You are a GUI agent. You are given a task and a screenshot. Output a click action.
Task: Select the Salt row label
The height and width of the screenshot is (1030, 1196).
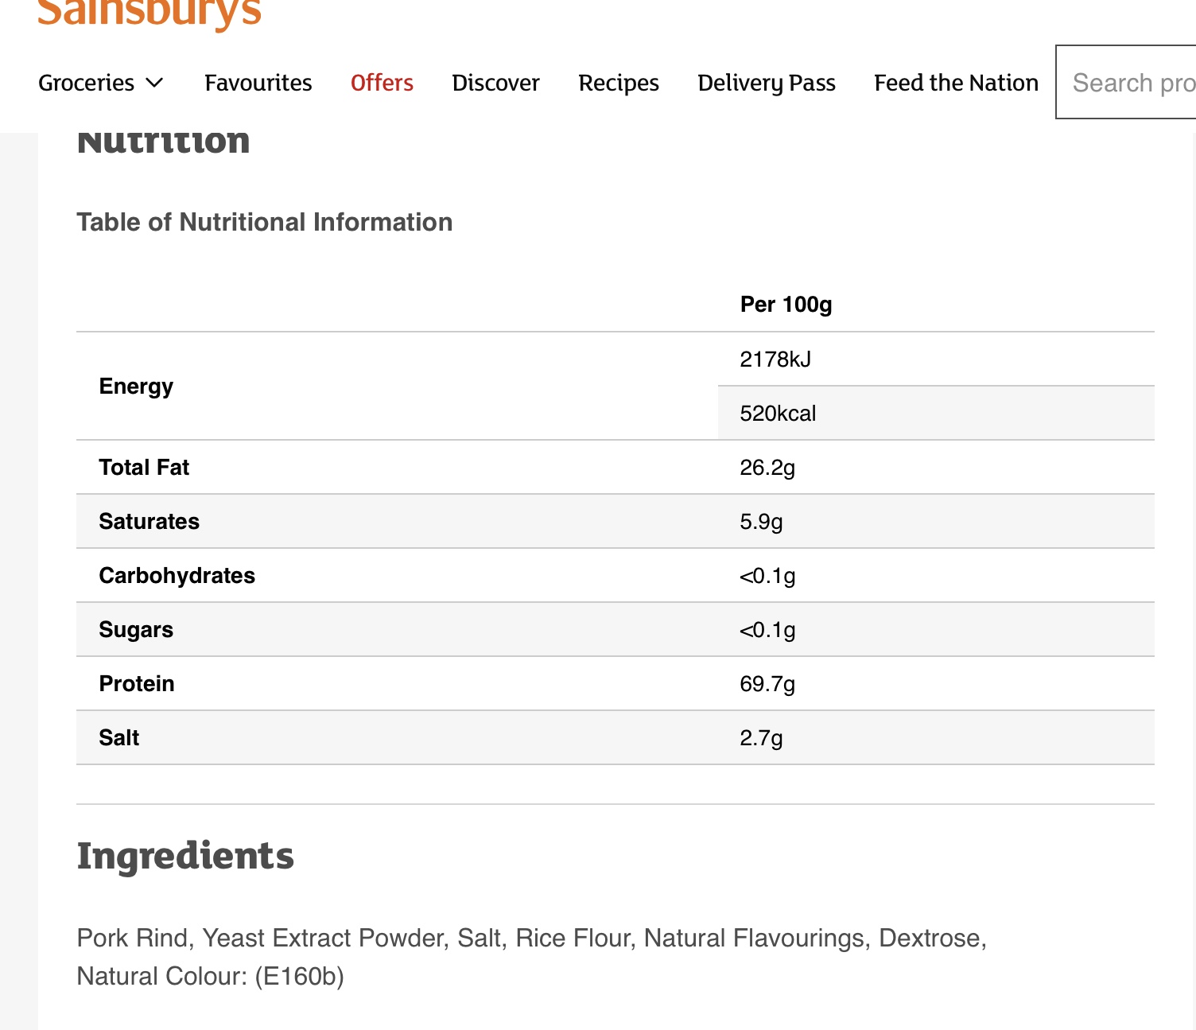(119, 737)
